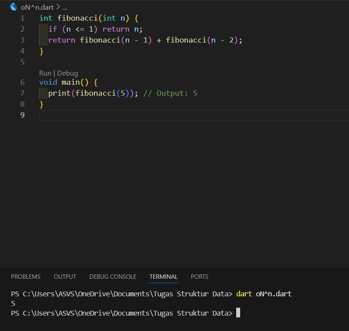Click the terminal prompt cursor block
The height and width of the screenshot is (331, 349).
[x=238, y=313]
